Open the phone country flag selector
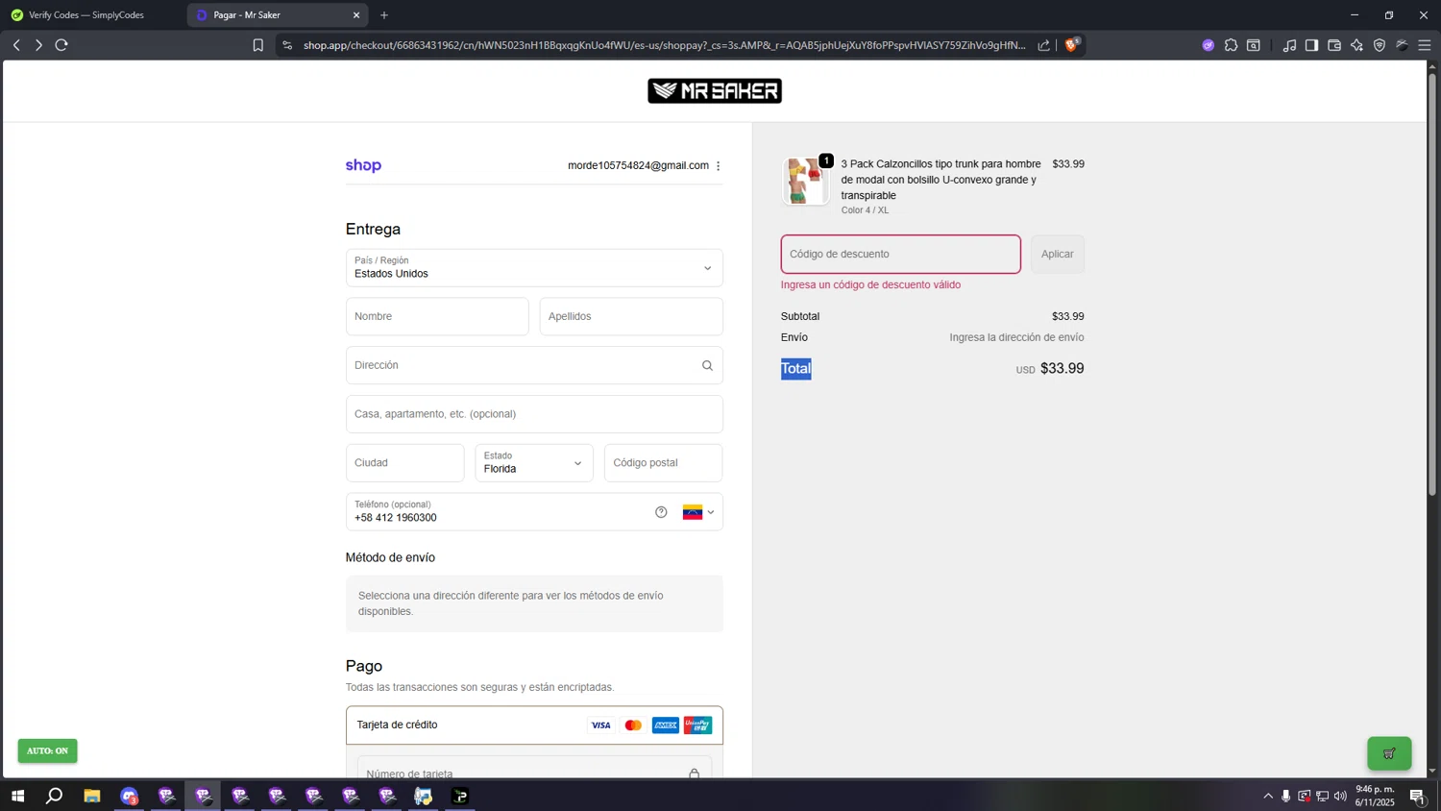The height and width of the screenshot is (811, 1441). [x=698, y=512]
